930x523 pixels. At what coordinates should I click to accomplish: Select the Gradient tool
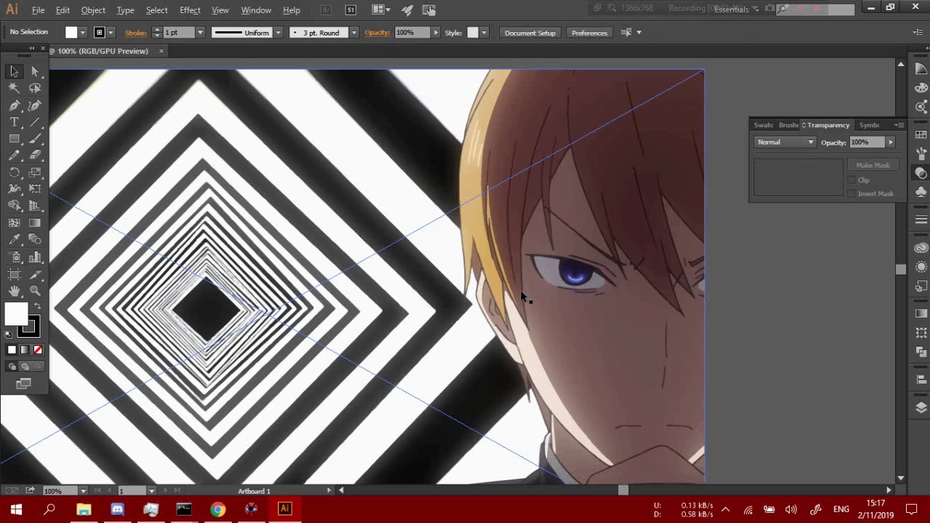click(x=35, y=223)
